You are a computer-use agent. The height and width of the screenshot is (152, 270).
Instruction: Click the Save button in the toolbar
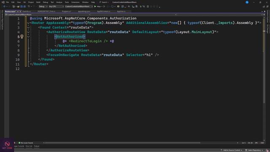click(x=22, y=7)
